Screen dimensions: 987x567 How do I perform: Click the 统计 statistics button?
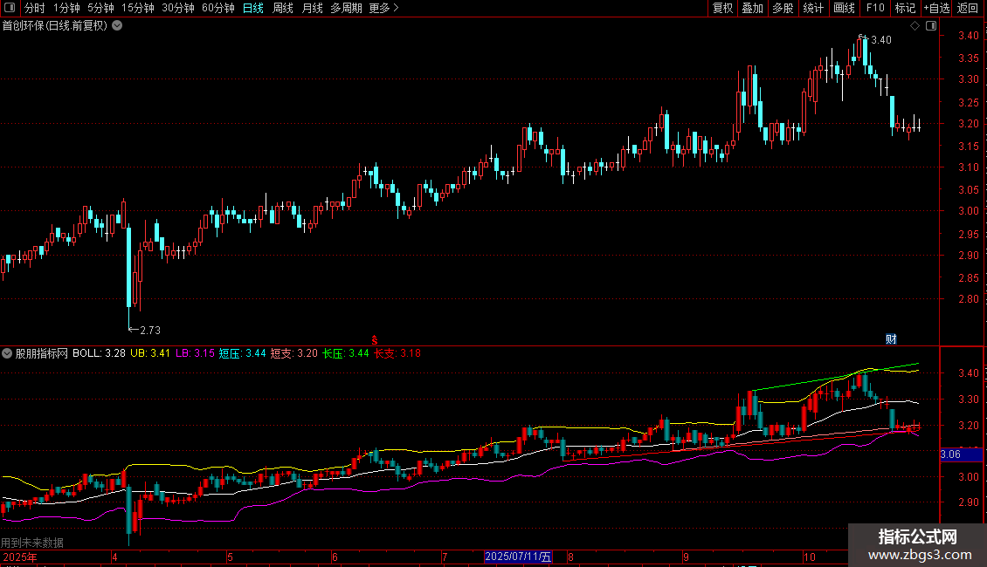tap(813, 8)
